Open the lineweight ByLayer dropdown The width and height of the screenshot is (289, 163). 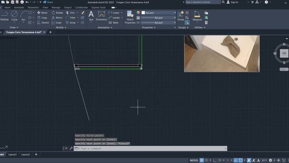[158, 18]
